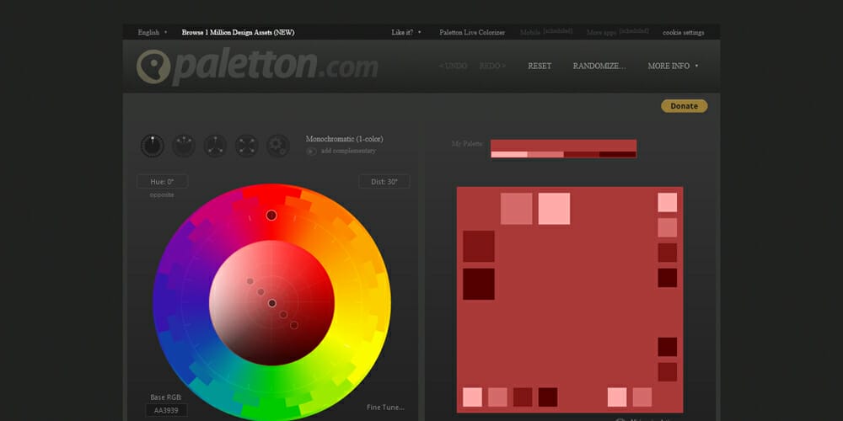Click the small light pink swatch at preview top-right
Screen dimensions: 843x421
[x=668, y=202]
